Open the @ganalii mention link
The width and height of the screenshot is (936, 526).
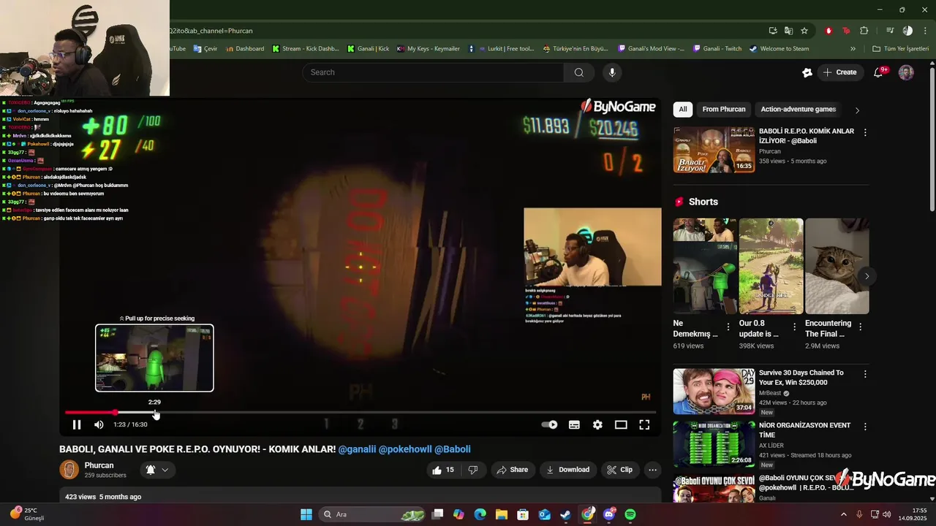(357, 449)
